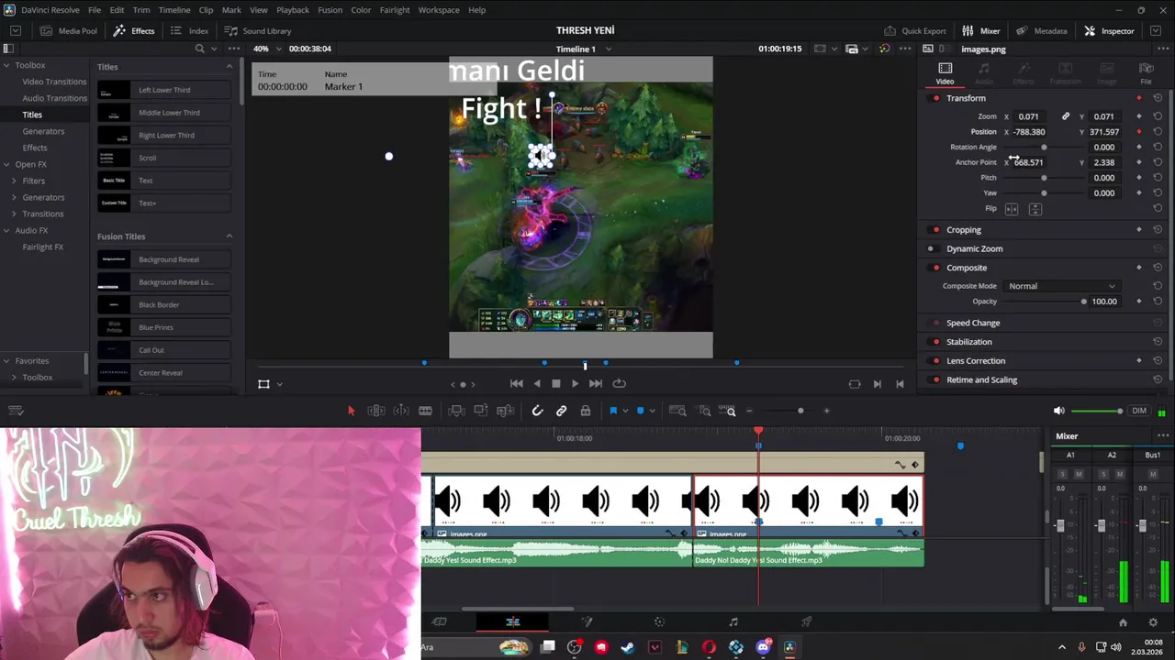Screen dimensions: 1175x660
Task: Add a flag with the flag icon
Action: click(613, 411)
